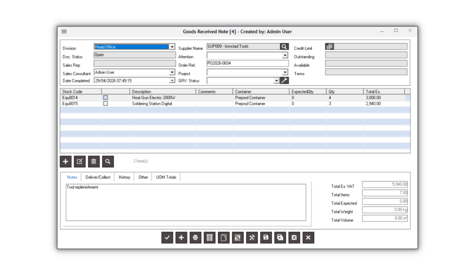This screenshot has height=275, width=475.
Task: Click in the Tool replenishment notes box
Action: pos(186,202)
